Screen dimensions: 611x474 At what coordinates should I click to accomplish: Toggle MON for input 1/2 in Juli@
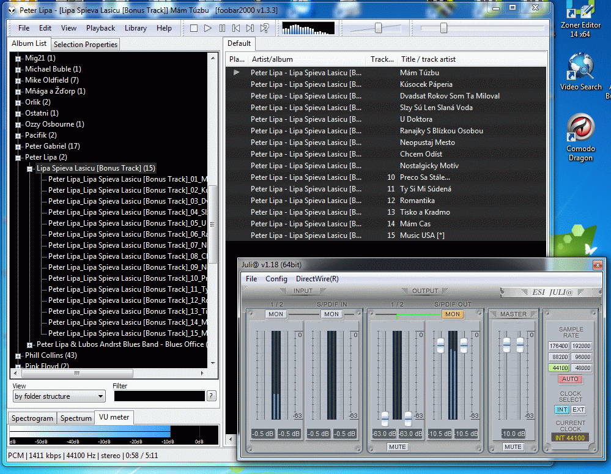pyautogui.click(x=275, y=314)
